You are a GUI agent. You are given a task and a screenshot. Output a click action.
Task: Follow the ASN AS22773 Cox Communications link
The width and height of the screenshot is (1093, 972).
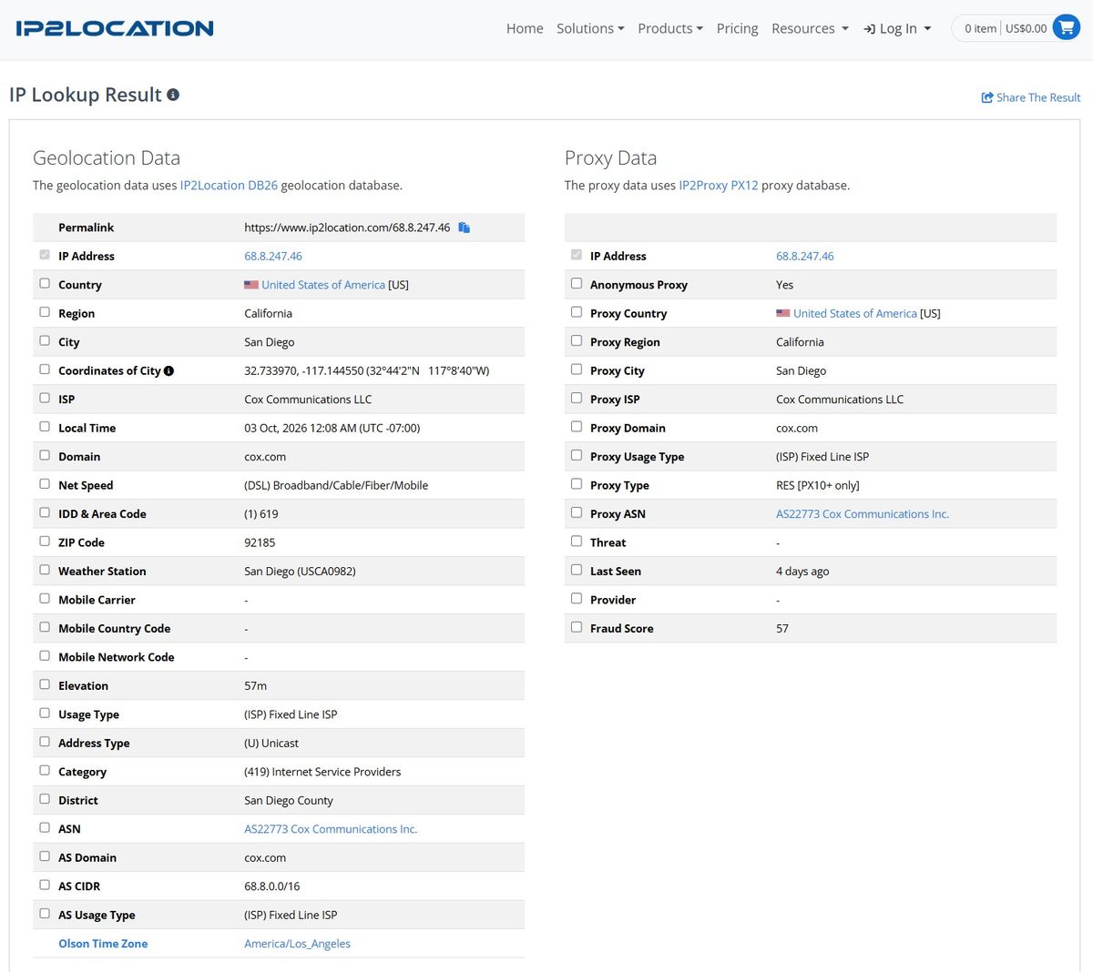331,829
